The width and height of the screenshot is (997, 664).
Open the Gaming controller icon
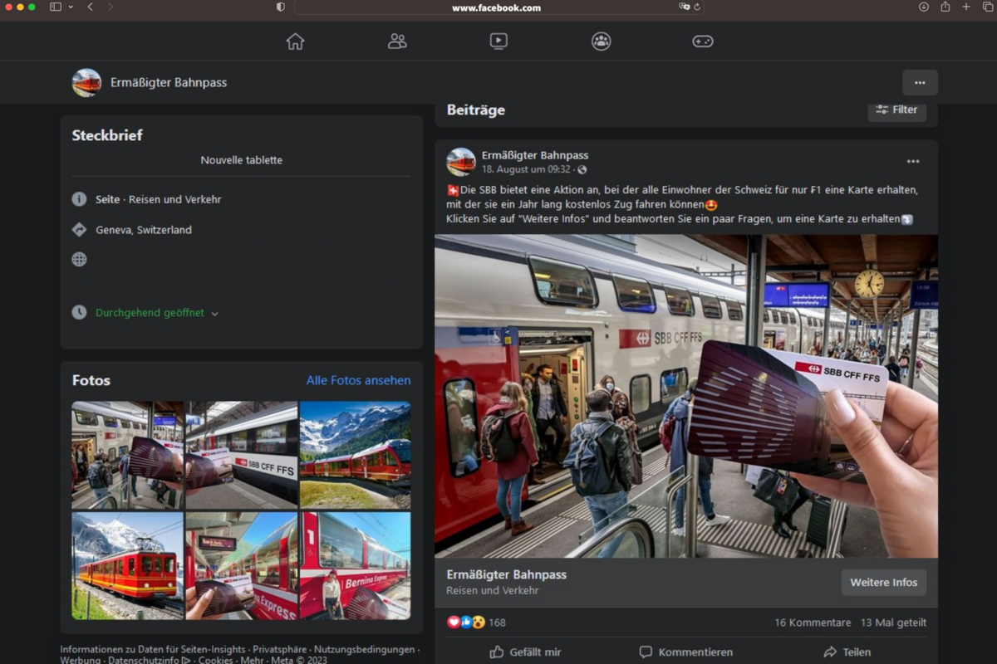[703, 41]
